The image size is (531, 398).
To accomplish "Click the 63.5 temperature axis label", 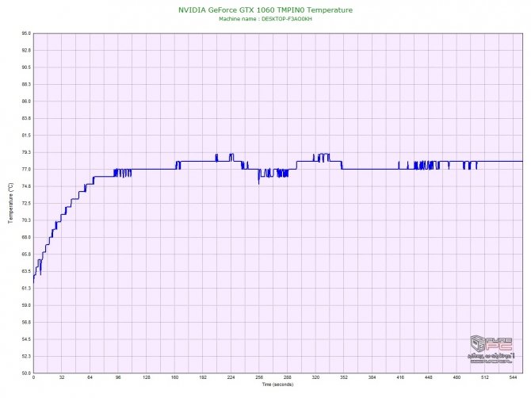I will pyautogui.click(x=26, y=271).
